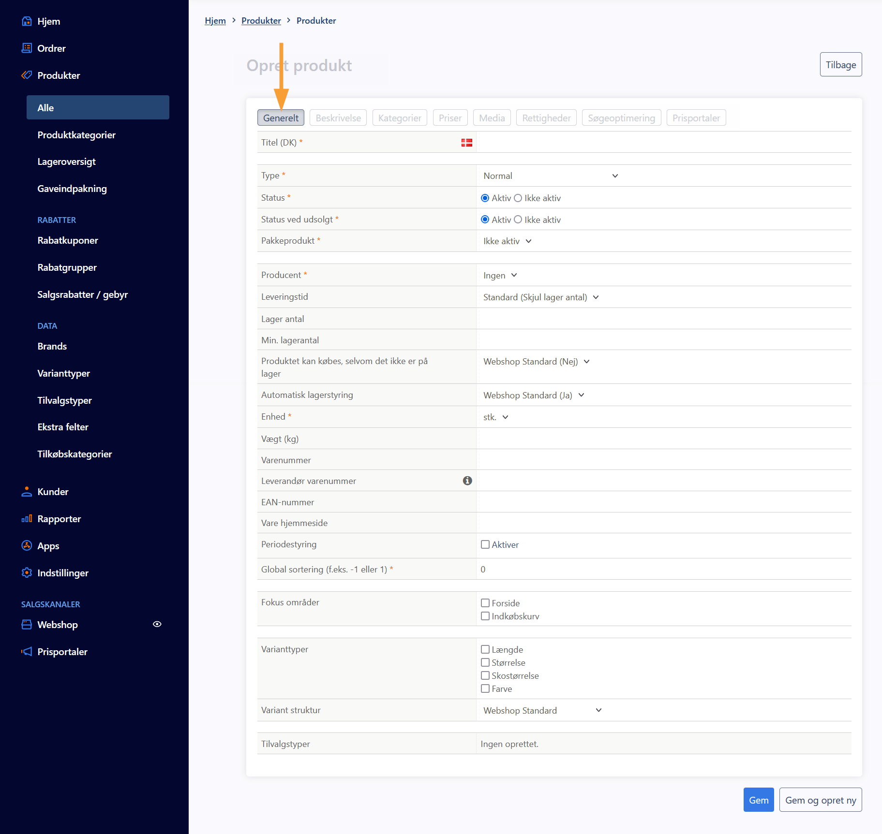
Task: Select Ikke aktiv for Status ved udsolgt
Action: 518,219
